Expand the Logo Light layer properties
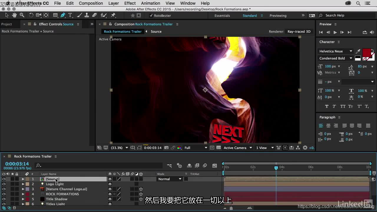377x212 pixels. (x=23, y=184)
